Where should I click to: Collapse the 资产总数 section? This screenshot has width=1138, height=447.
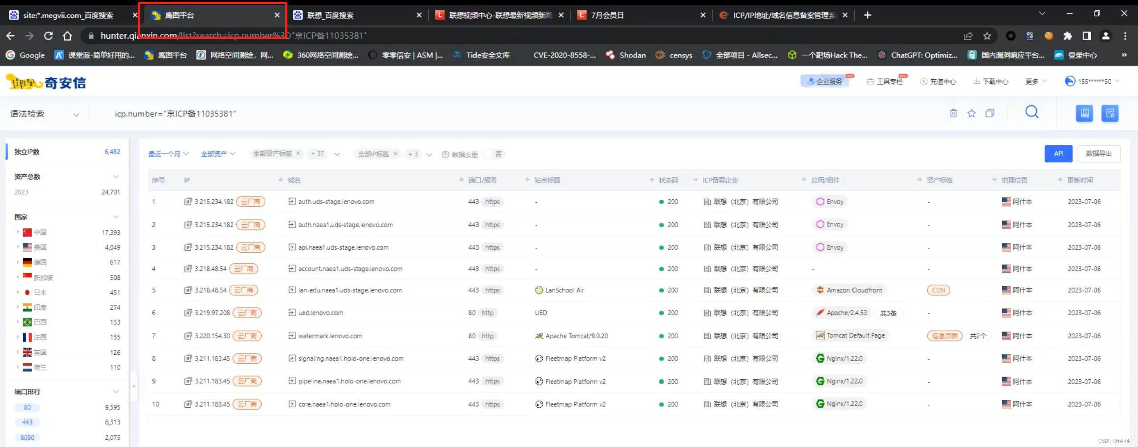(x=116, y=176)
